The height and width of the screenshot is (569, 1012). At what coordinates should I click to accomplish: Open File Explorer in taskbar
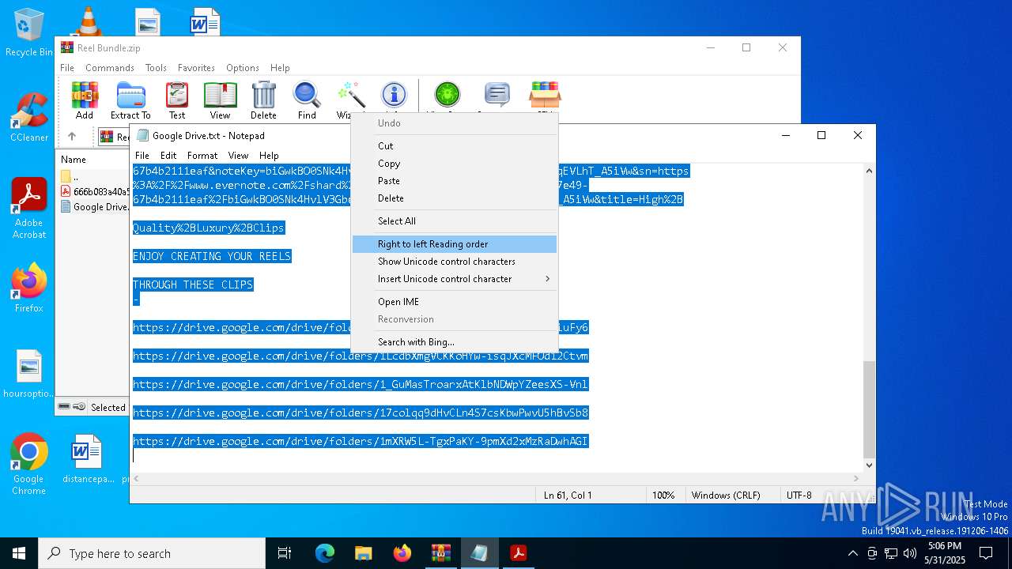(x=364, y=553)
